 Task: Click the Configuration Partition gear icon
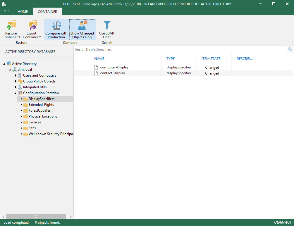click(20, 93)
